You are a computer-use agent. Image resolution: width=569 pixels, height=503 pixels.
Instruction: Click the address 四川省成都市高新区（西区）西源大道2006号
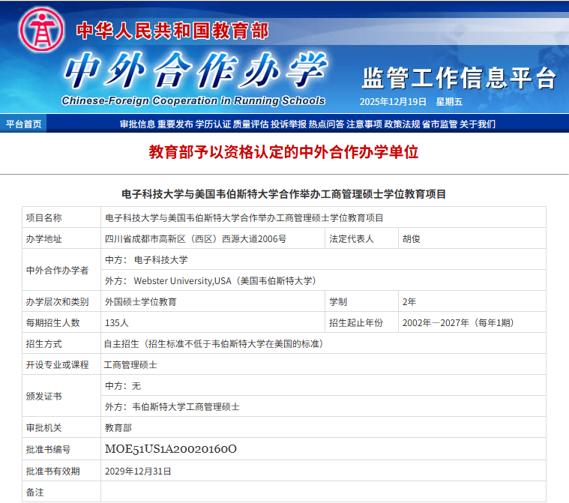click(195, 239)
